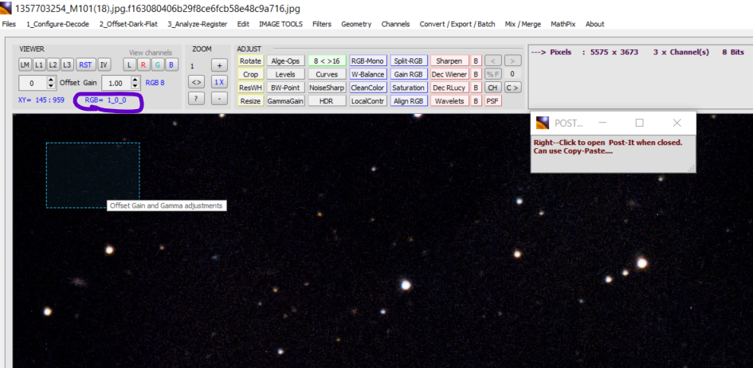Zoom in with the plus button
This screenshot has width=753, height=368.
click(219, 65)
